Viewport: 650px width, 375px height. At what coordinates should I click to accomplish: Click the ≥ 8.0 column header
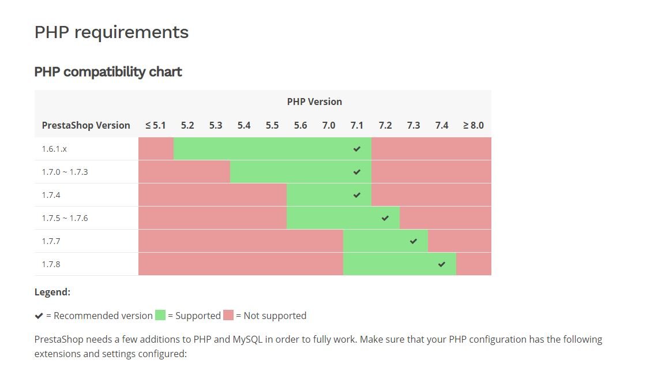[x=474, y=125]
